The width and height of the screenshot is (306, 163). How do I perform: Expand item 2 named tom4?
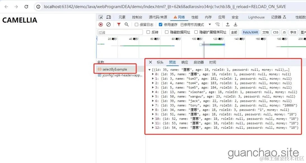(x=153, y=83)
